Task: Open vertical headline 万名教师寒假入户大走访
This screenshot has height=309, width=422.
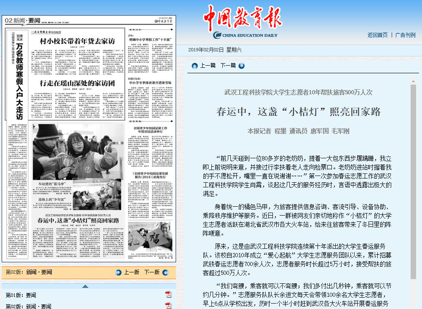Action: click(x=19, y=81)
